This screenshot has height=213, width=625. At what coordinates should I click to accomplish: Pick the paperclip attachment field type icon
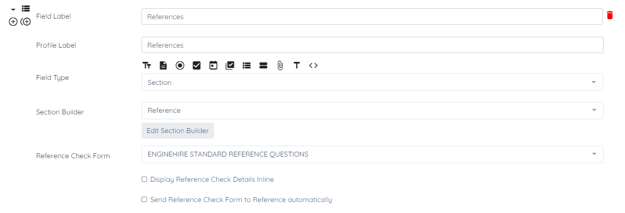[x=280, y=66]
